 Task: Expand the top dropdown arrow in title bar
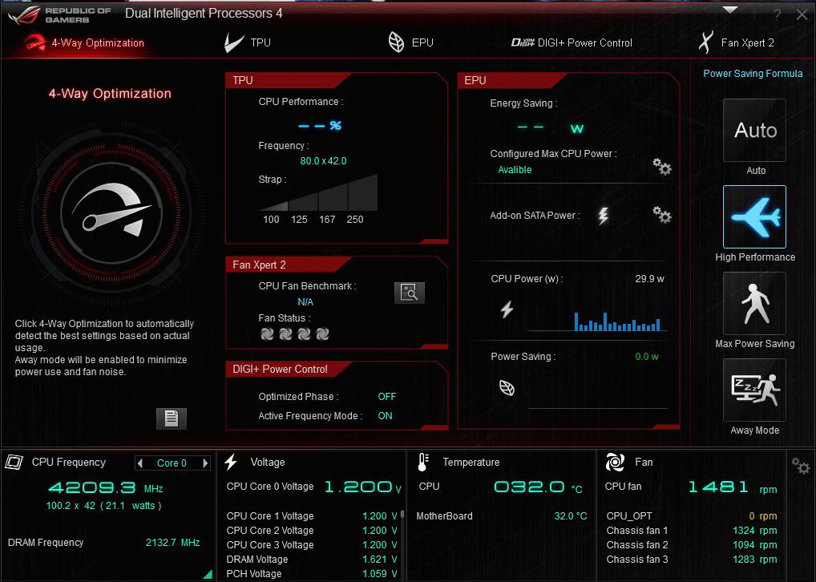(730, 10)
